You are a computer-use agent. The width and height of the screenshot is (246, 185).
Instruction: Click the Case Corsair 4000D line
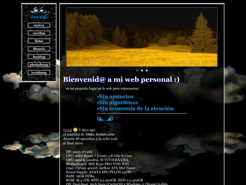point(101,168)
